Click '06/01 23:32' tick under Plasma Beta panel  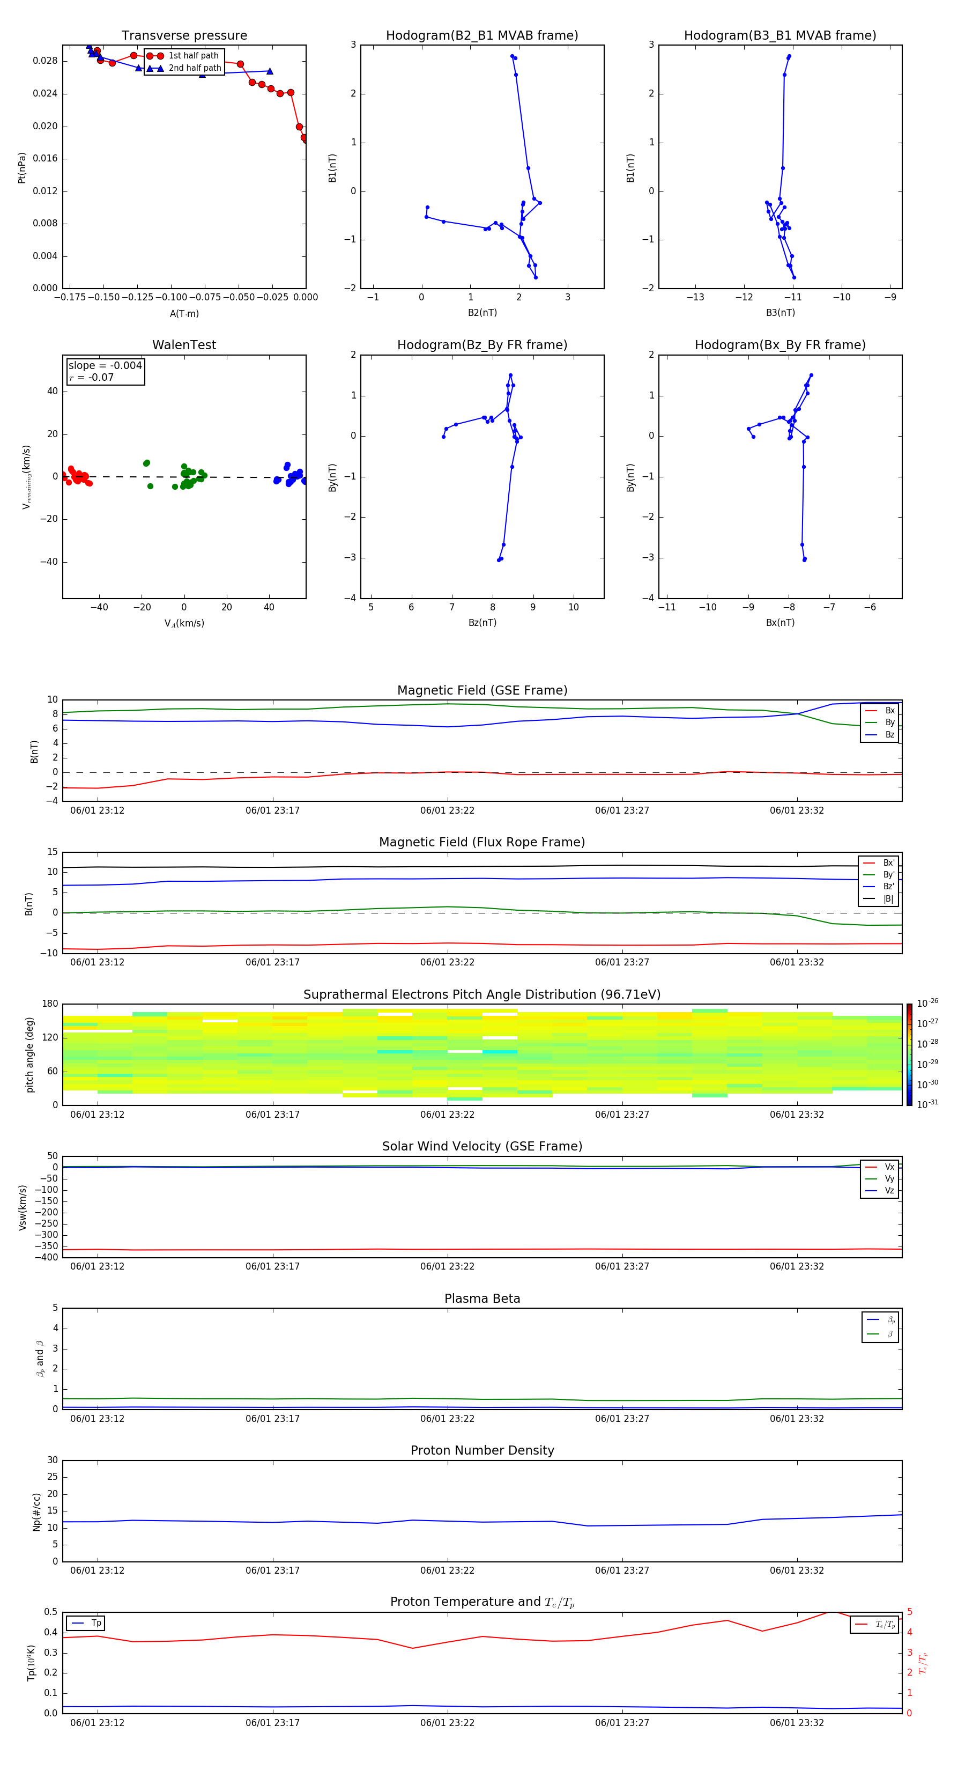[x=797, y=1419]
